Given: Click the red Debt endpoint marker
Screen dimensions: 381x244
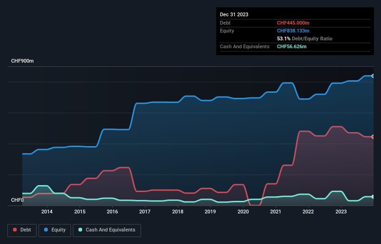Looking at the screenshot, I should coord(373,137).
